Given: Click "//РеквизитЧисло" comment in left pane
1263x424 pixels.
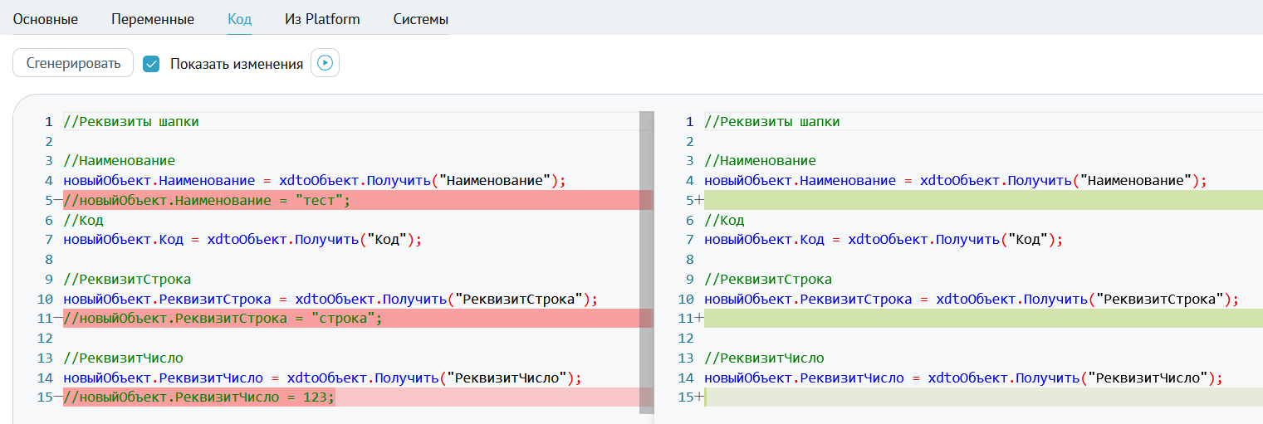Looking at the screenshot, I should click(123, 358).
